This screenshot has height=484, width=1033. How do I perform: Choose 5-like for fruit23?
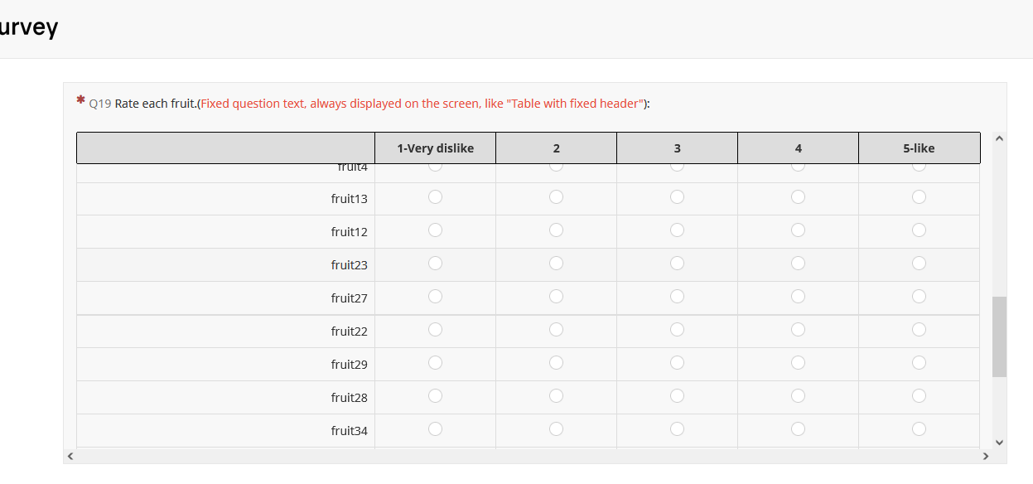(x=919, y=264)
